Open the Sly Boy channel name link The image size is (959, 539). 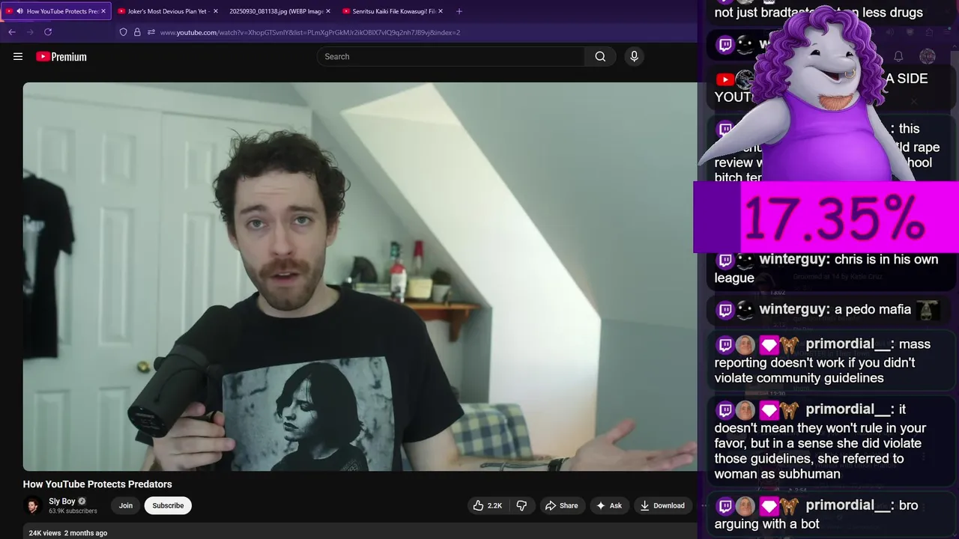(62, 501)
